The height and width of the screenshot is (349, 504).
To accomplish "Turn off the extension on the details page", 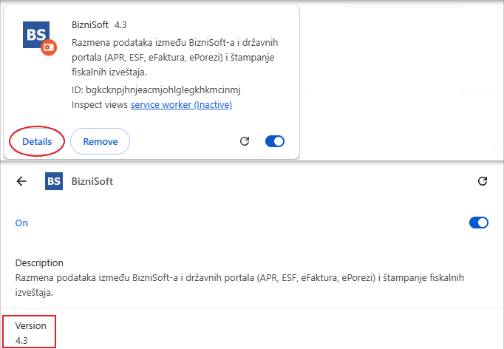I will [x=479, y=223].
